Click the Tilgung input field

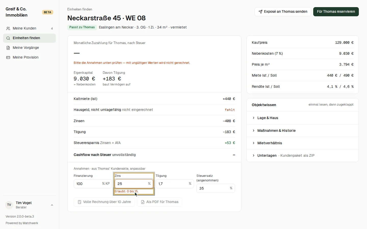(175, 184)
